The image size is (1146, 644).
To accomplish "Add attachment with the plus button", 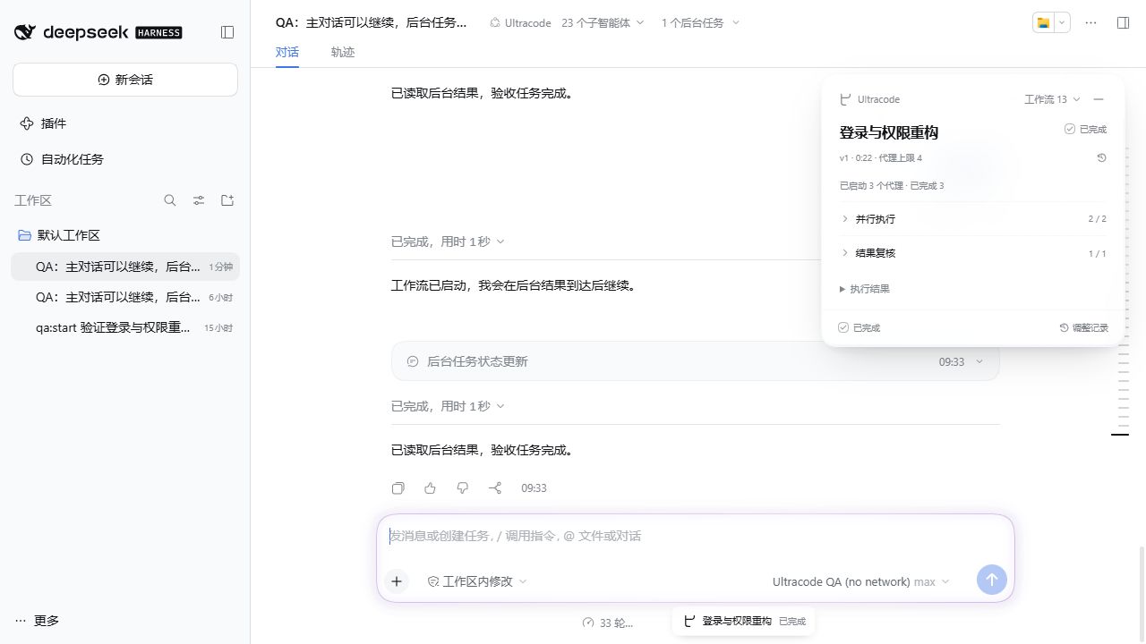I will (397, 581).
